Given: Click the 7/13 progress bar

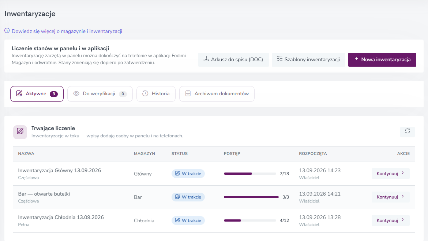Looking at the screenshot, I should point(250,174).
